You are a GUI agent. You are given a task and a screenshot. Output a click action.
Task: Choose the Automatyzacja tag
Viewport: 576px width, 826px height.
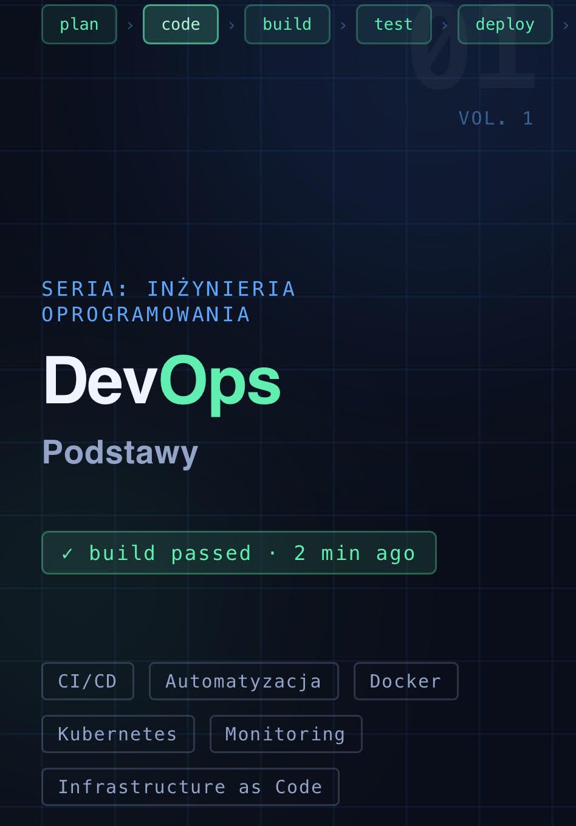[x=244, y=681]
